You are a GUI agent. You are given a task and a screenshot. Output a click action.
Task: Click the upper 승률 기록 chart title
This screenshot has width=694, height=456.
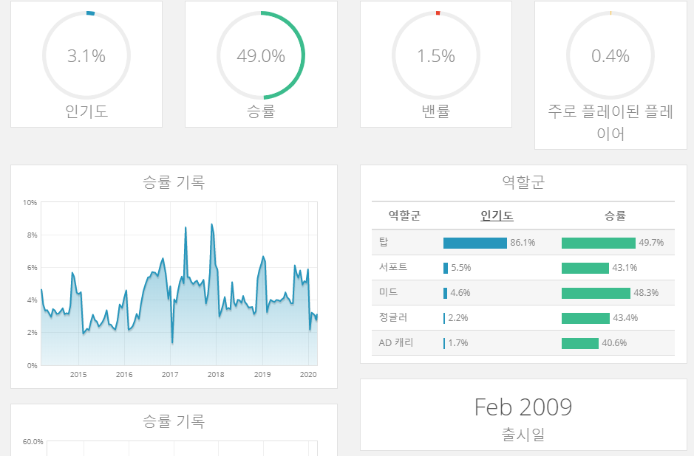tap(174, 182)
